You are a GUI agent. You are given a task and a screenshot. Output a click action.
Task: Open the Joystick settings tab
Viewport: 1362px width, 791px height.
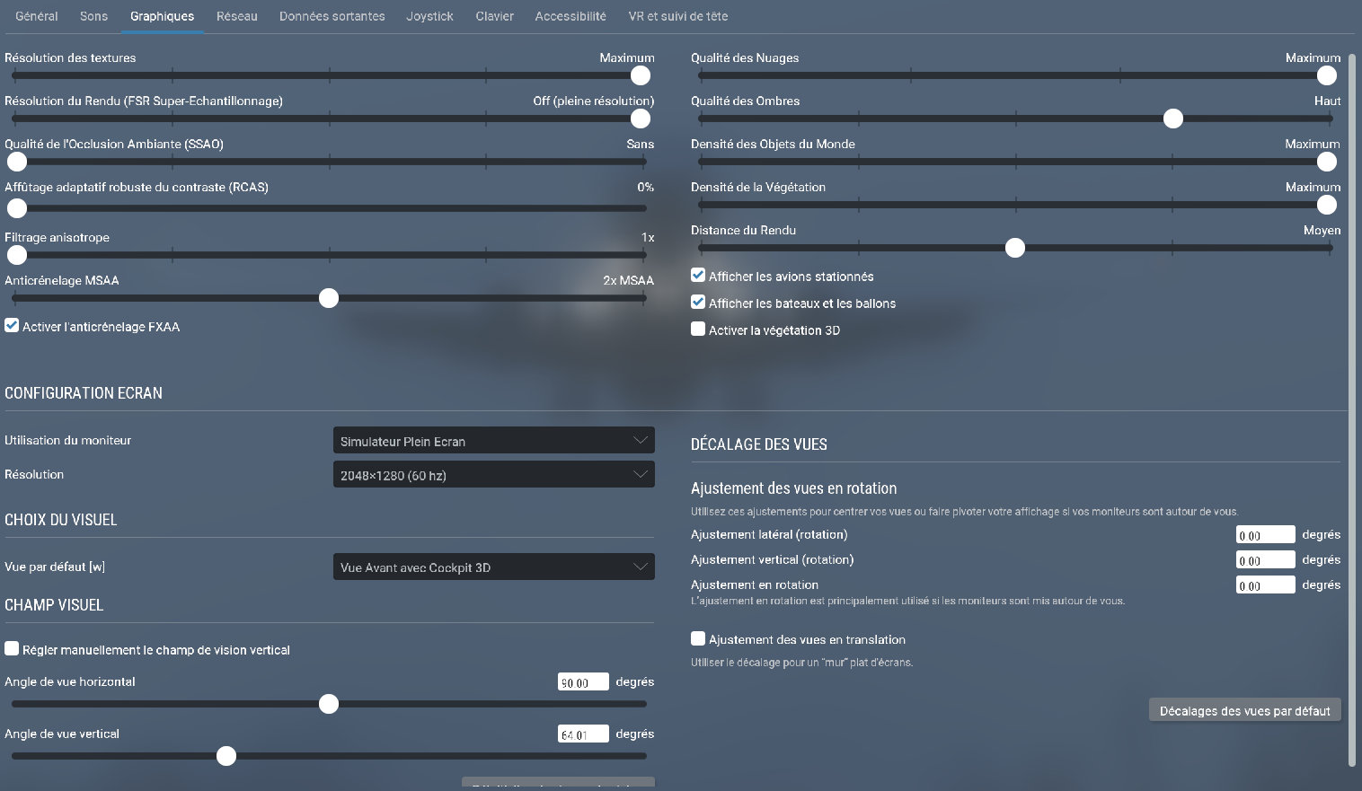point(429,16)
